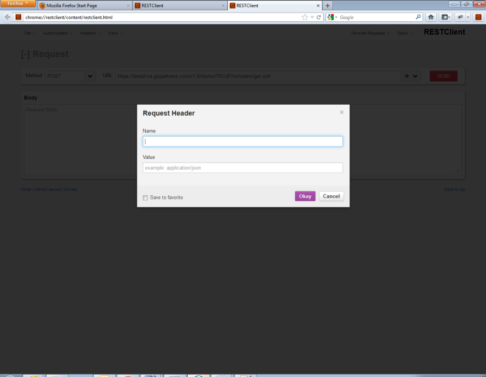Screen dimensions: 486x377
Task: Bookmark this page with the star icon
Action: [x=305, y=17]
